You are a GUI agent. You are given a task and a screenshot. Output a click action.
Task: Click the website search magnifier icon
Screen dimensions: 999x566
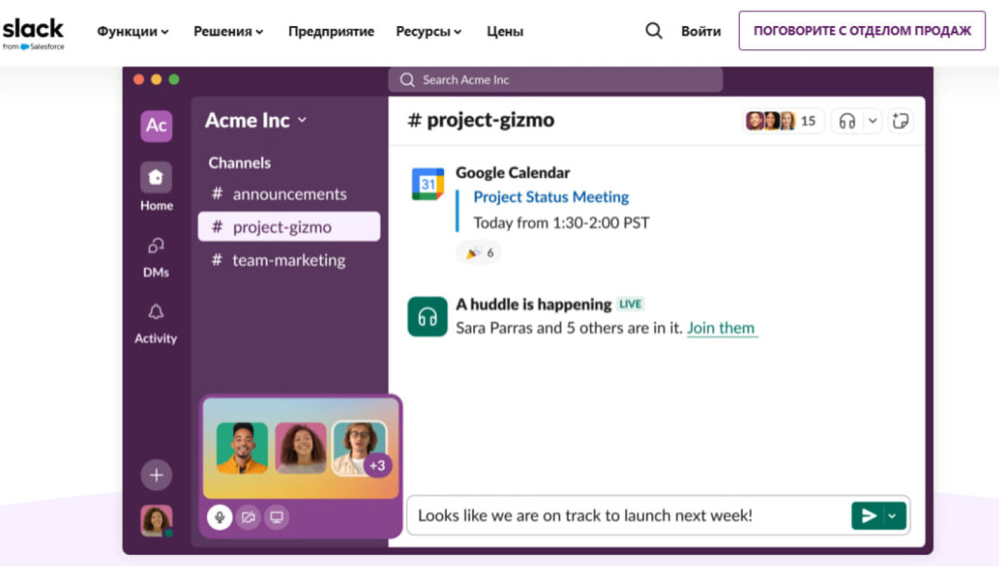tap(653, 31)
